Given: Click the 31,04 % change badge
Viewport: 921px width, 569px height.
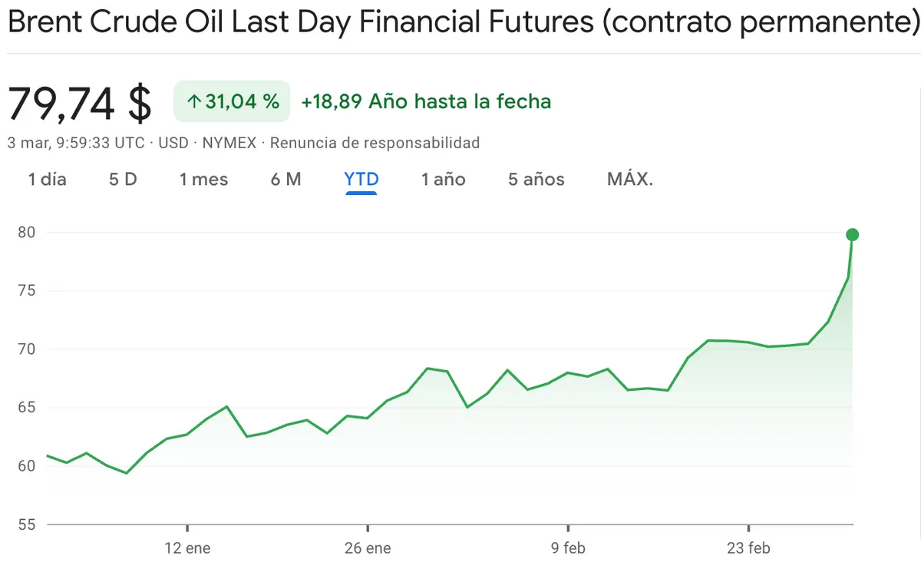Looking at the screenshot, I should coord(232,101).
